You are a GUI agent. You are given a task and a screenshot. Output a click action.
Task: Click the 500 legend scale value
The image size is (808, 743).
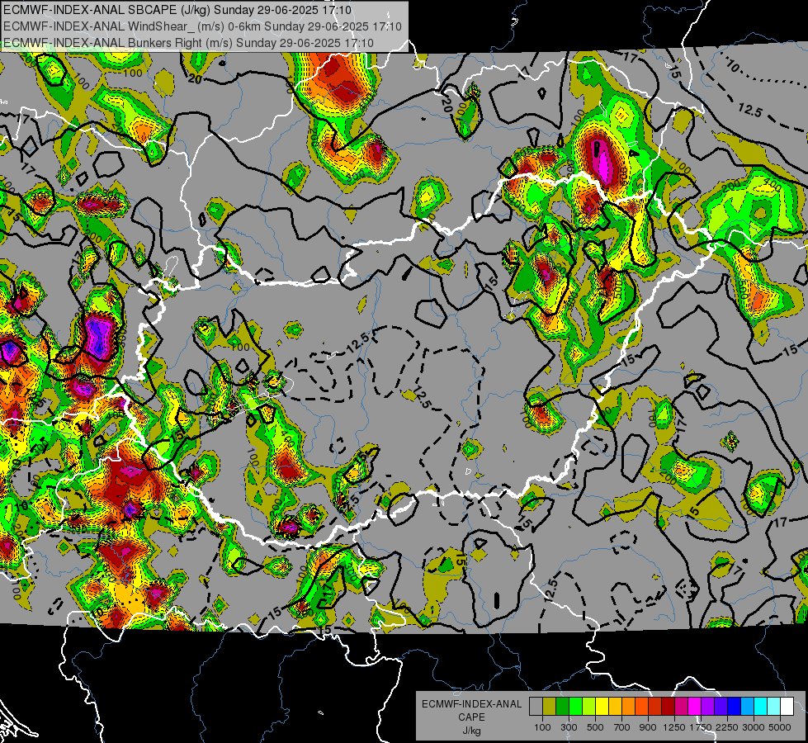click(595, 727)
